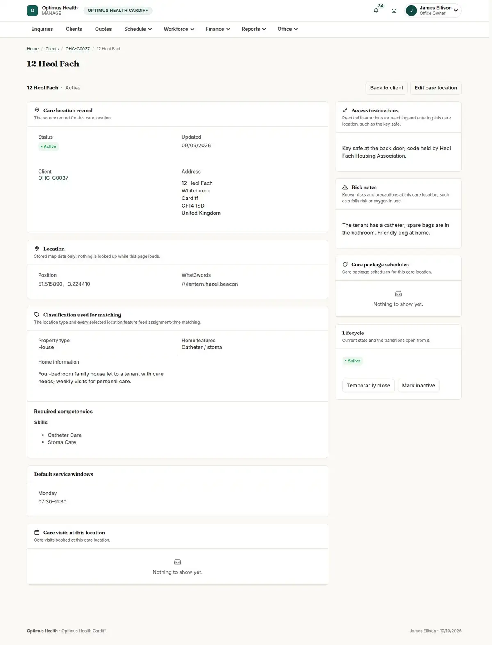Open the James Ellison account menu chevron
492x645 pixels.
(456, 11)
